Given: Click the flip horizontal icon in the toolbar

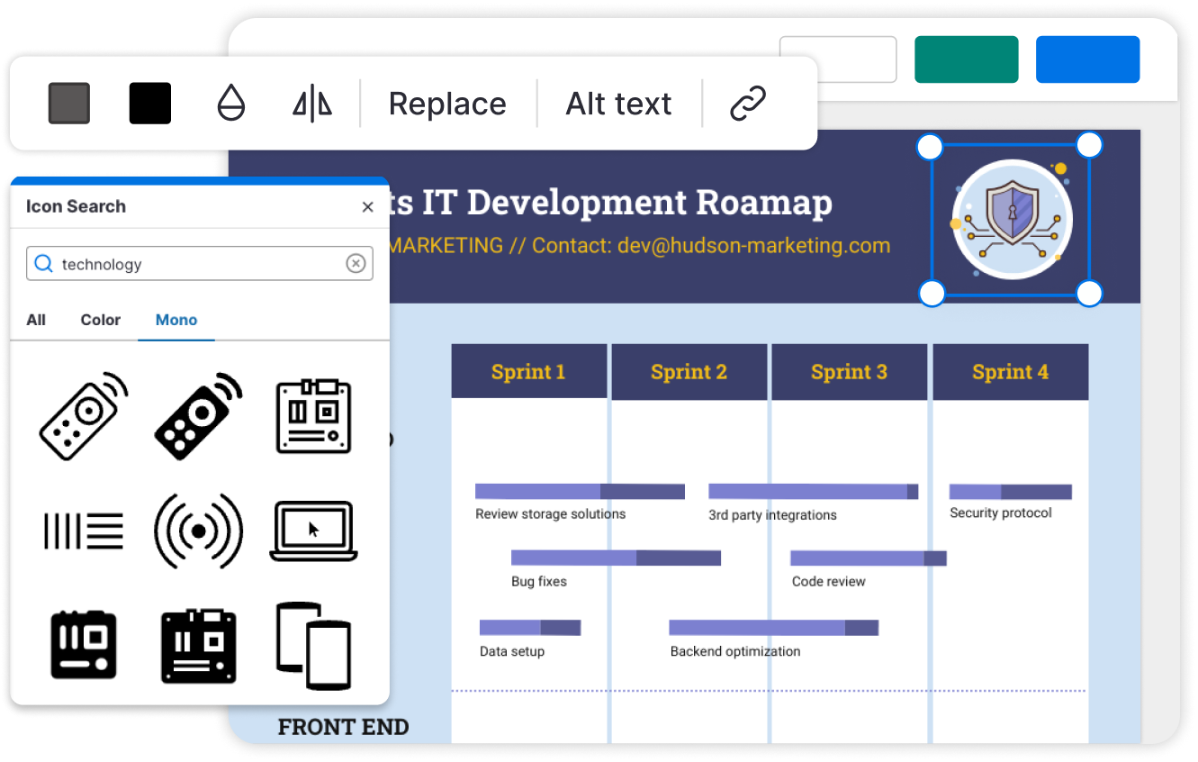Looking at the screenshot, I should [311, 103].
